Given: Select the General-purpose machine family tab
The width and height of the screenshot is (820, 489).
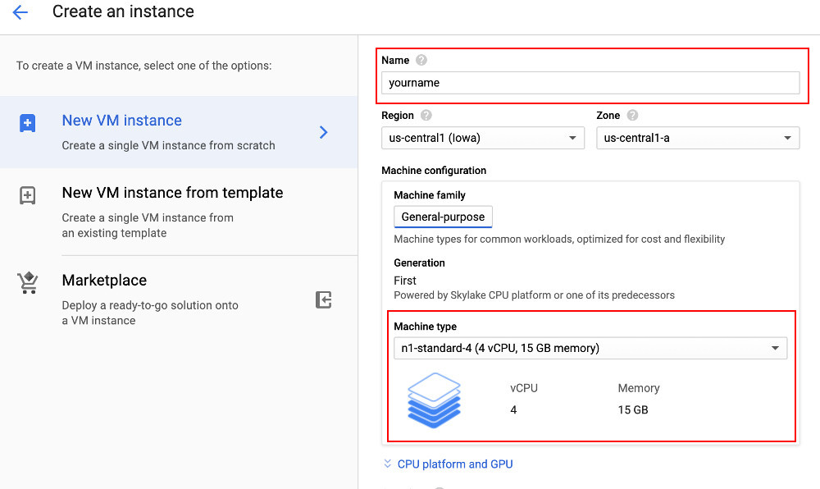Looking at the screenshot, I should coord(443,217).
